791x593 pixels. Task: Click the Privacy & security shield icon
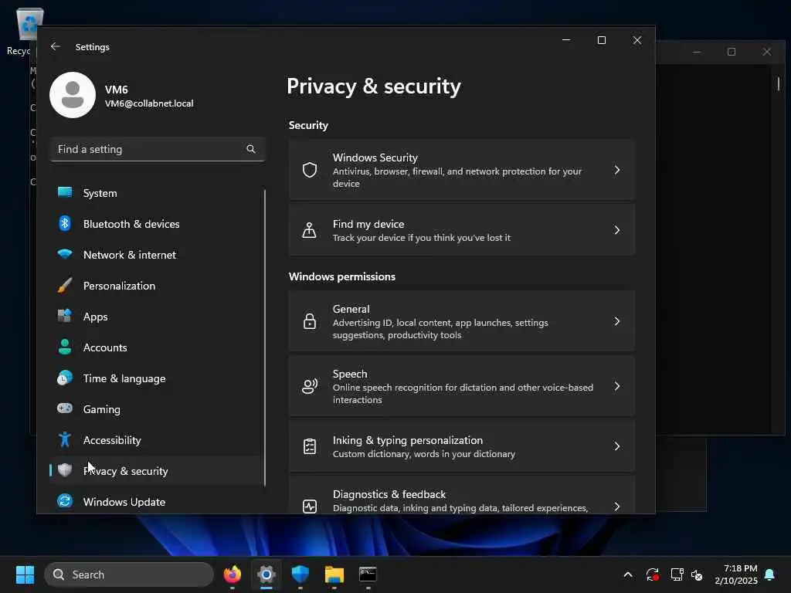tap(65, 470)
